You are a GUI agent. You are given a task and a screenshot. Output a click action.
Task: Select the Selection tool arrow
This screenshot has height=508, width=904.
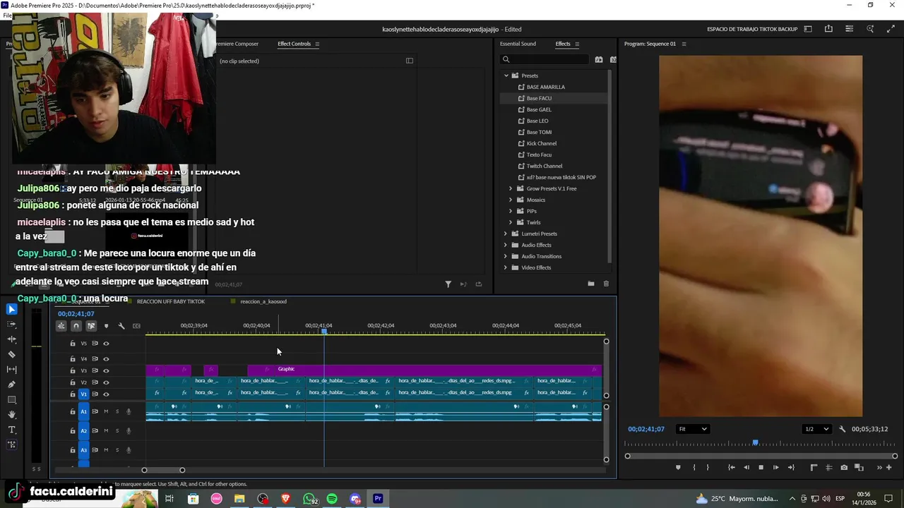pyautogui.click(x=11, y=309)
